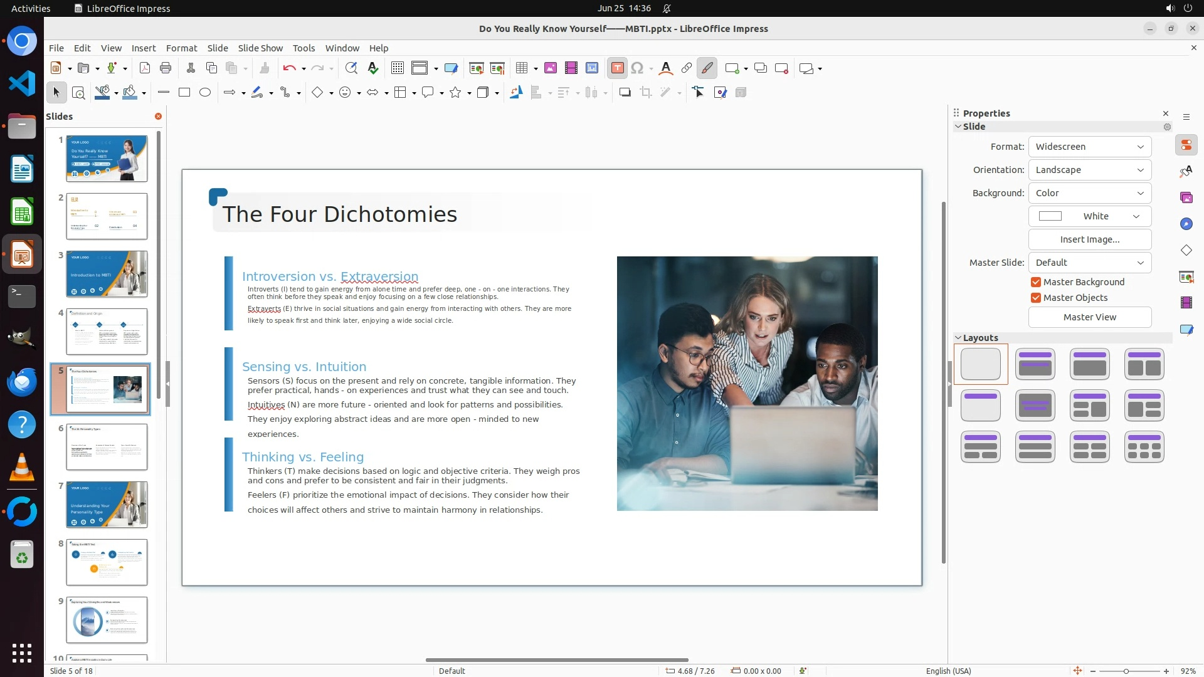Click the Insert Hyperlink chain icon
The width and height of the screenshot is (1204, 677).
[687, 68]
